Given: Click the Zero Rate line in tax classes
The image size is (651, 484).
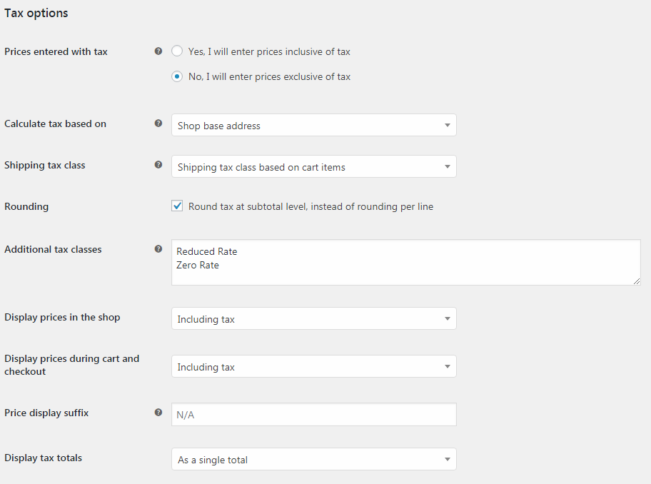Looking at the screenshot, I should tap(199, 265).
